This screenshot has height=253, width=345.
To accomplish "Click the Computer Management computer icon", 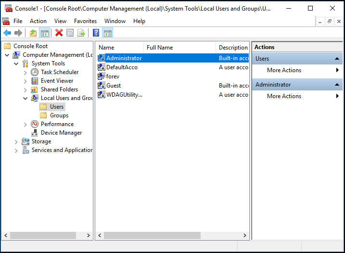I will [16, 55].
